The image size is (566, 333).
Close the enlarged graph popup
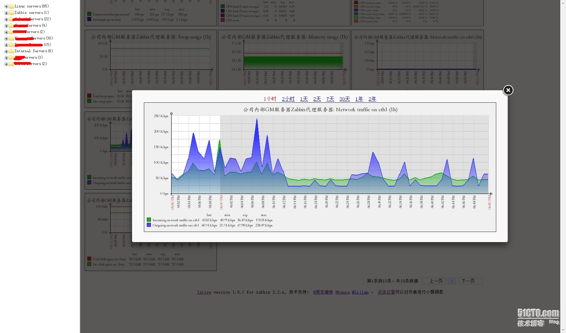tap(508, 90)
